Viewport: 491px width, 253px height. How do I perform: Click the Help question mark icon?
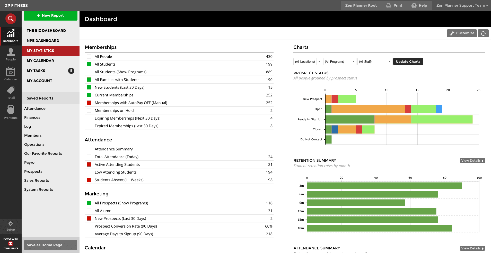[414, 6]
